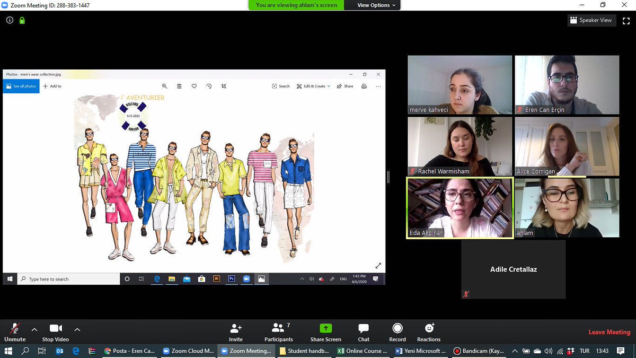
Task: Select merve kahveci's video tile
Action: click(x=460, y=85)
